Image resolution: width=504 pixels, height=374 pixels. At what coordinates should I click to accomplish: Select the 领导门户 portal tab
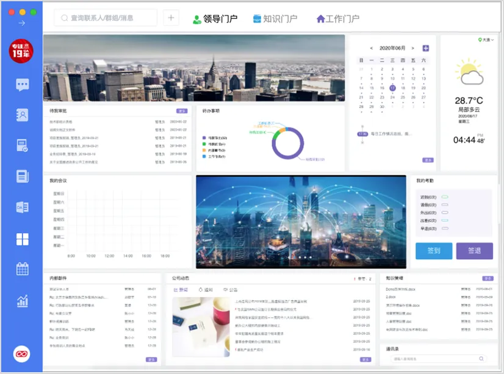pos(215,19)
